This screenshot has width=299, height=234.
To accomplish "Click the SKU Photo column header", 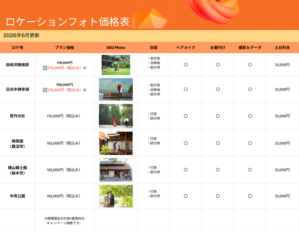I will coord(116,47).
